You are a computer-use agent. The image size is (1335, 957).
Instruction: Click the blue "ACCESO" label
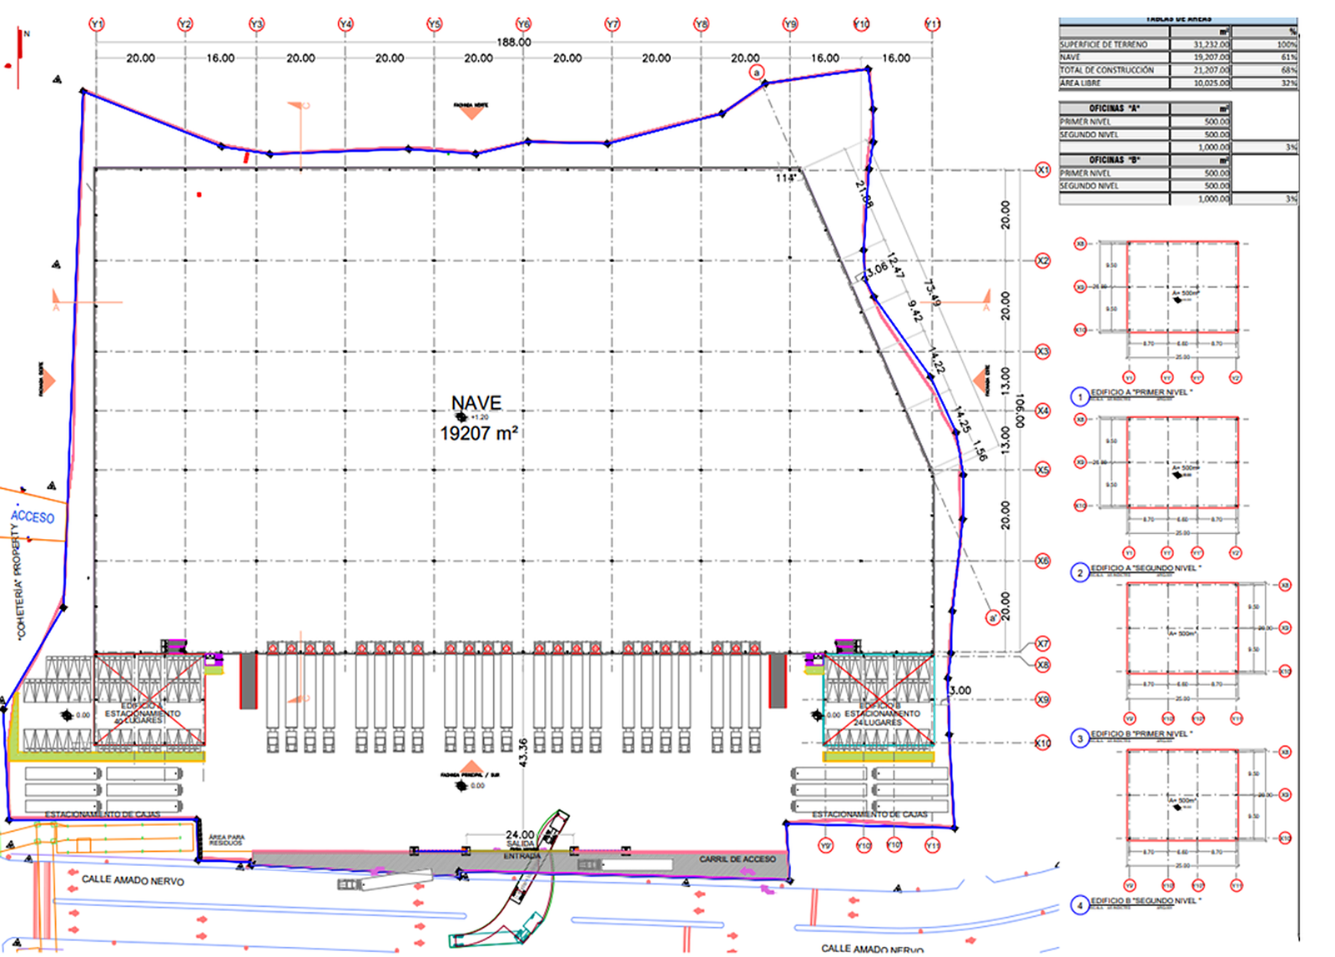tap(33, 516)
